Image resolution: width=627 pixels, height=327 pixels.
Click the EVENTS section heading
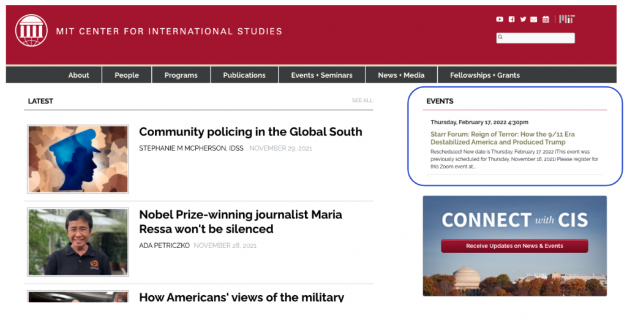coord(440,101)
